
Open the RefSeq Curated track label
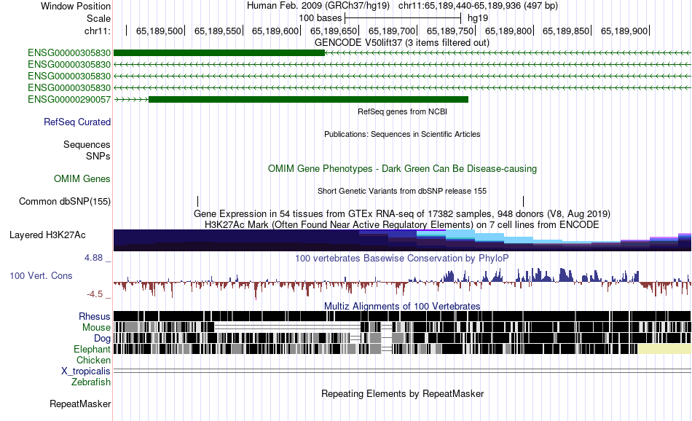pos(77,122)
